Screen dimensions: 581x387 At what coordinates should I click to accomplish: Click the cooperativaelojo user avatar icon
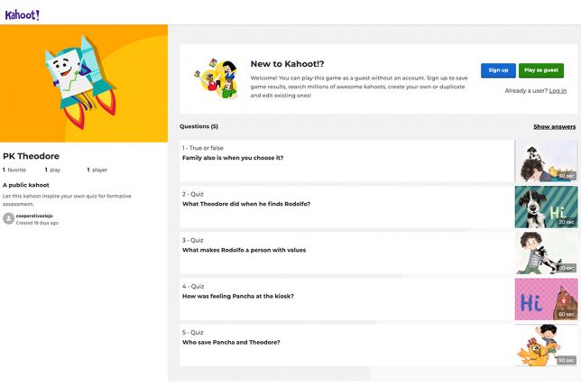[8, 218]
